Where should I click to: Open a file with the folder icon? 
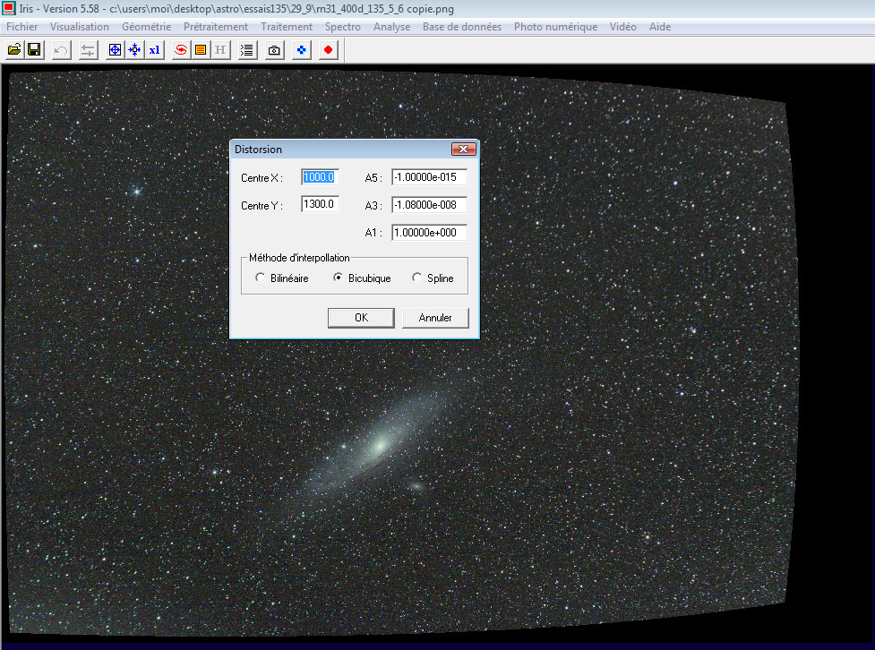[x=14, y=50]
